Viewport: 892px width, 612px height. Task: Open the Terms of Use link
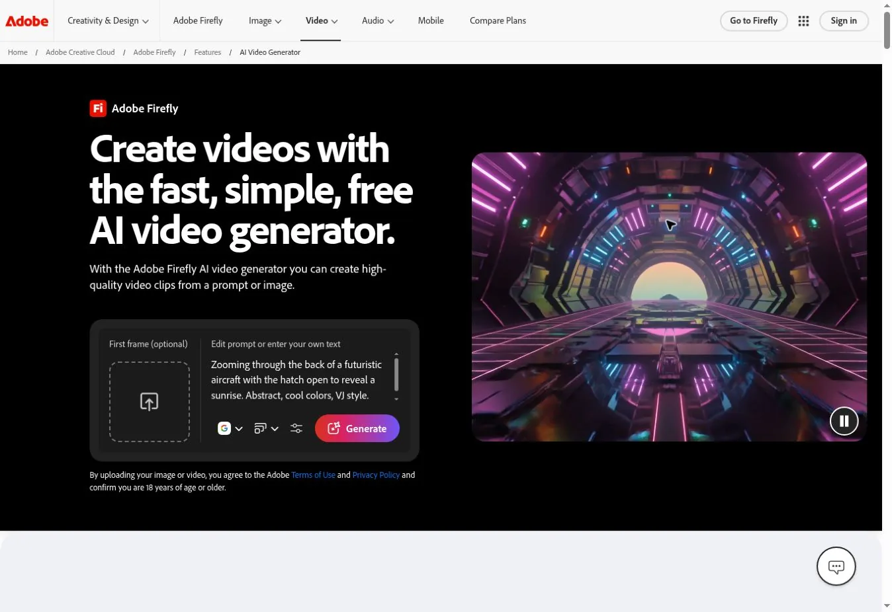coord(313,475)
